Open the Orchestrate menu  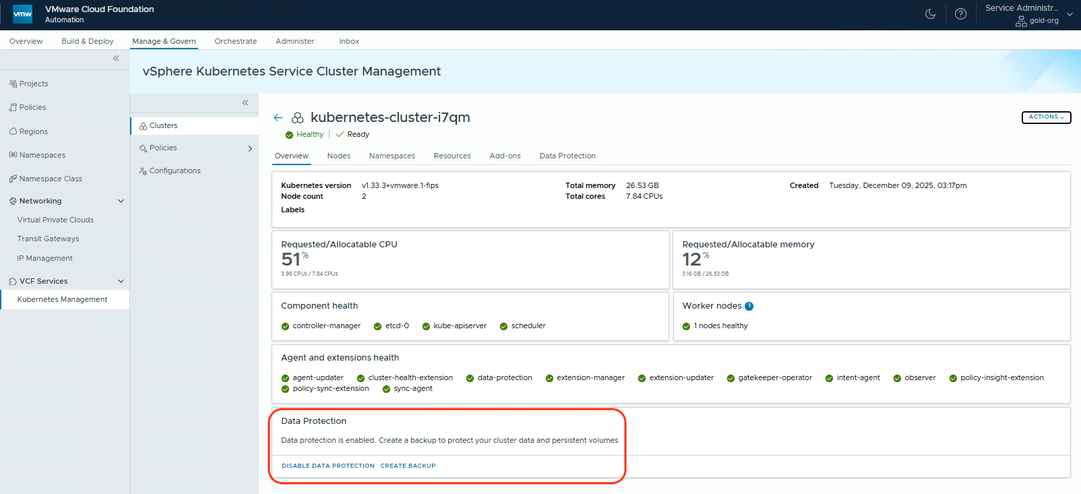pyautogui.click(x=236, y=41)
